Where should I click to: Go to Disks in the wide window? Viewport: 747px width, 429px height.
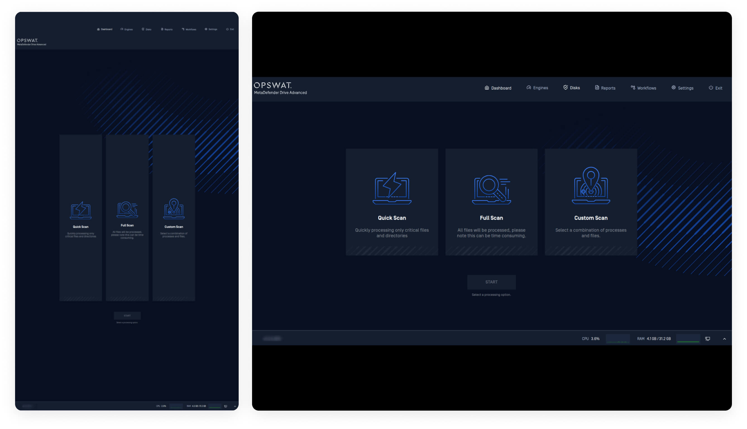(x=571, y=88)
